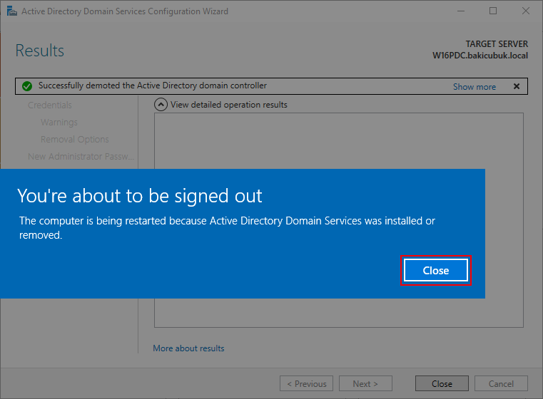This screenshot has width=543, height=399.
Task: Click the Close button in sign-out dialog
Action: pos(436,270)
